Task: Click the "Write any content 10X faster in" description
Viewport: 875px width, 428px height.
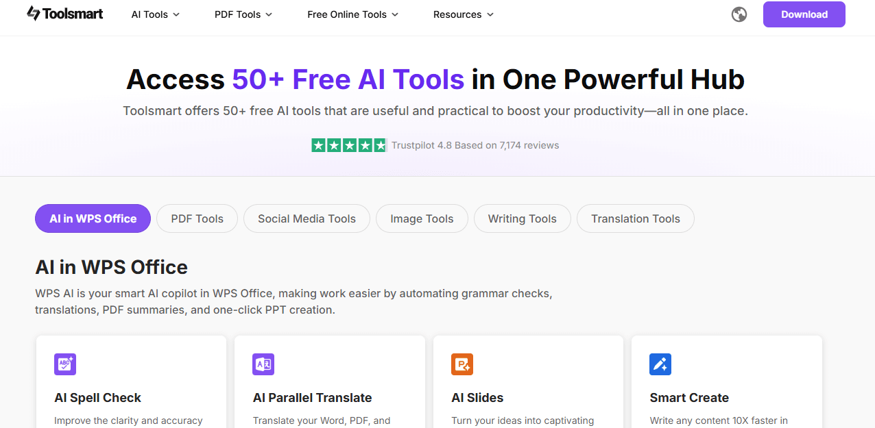Action: click(x=719, y=420)
